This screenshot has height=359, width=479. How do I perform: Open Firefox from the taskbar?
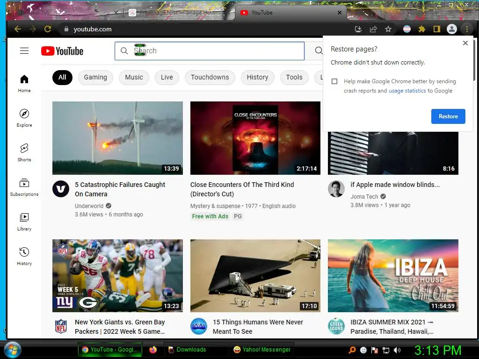click(153, 350)
